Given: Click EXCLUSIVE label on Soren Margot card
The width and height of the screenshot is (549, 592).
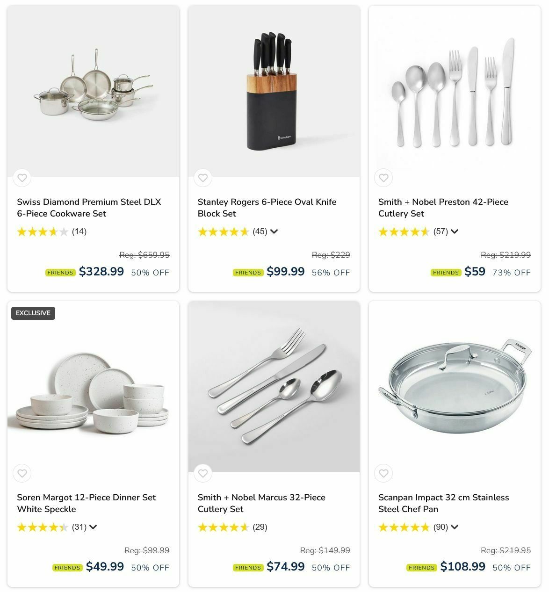Looking at the screenshot, I should (x=33, y=313).
